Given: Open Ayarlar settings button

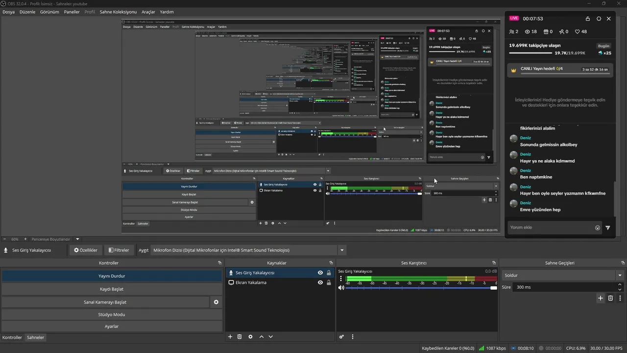Looking at the screenshot, I should click(112, 327).
